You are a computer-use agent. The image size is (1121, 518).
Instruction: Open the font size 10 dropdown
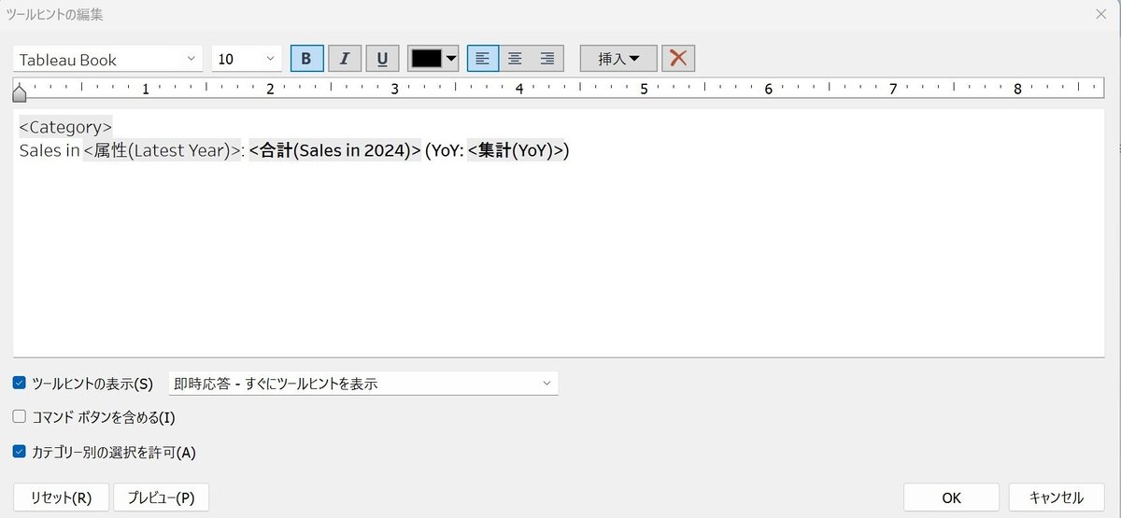tap(247, 59)
